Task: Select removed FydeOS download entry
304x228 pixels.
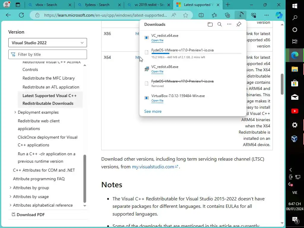Action: point(193,83)
